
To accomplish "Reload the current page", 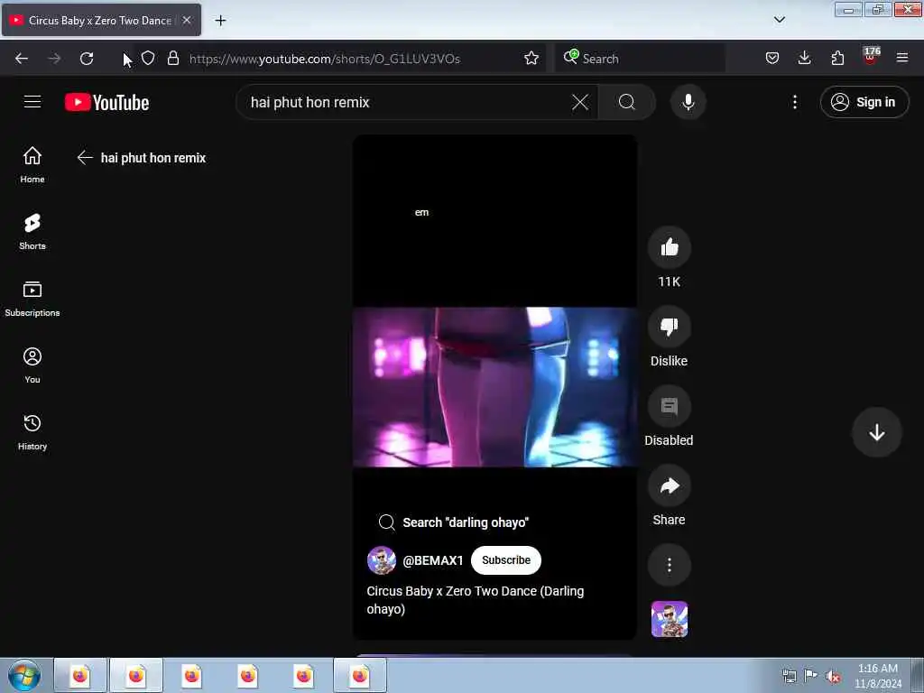I will pyautogui.click(x=87, y=59).
